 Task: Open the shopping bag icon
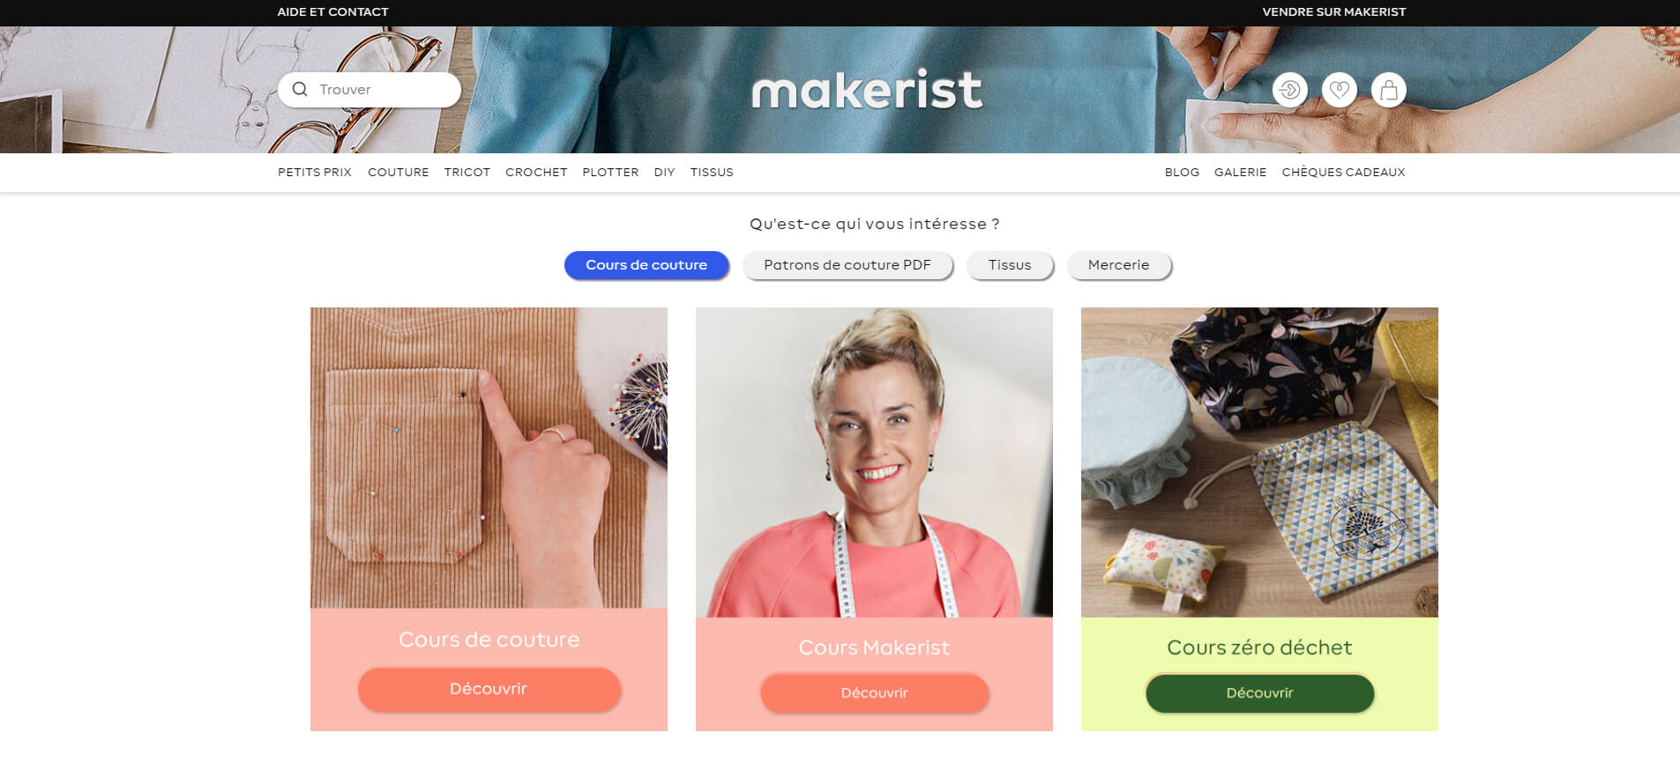tap(1388, 90)
